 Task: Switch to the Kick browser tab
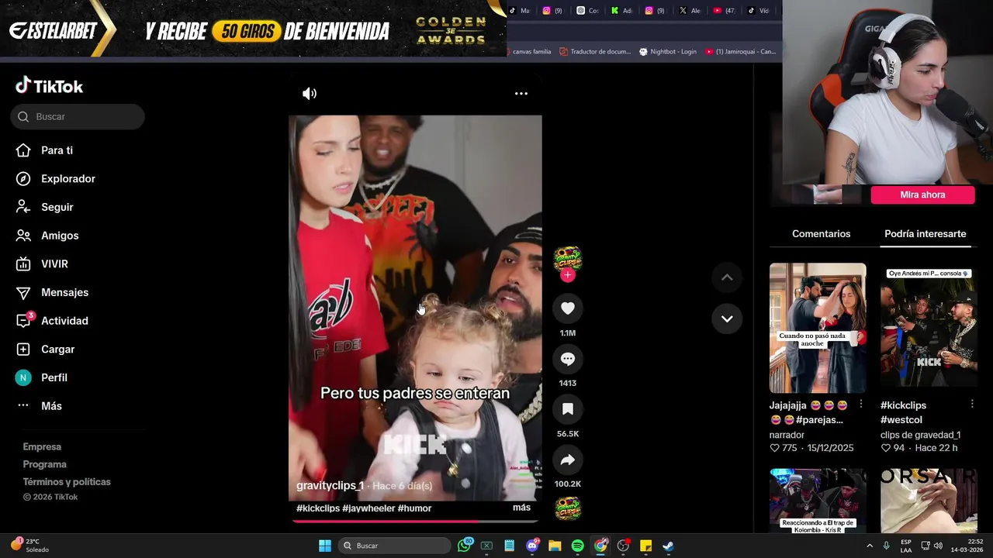click(x=621, y=11)
